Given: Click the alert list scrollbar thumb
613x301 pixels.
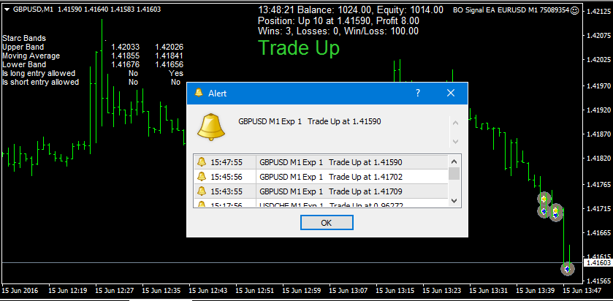Looking at the screenshot, I should click(x=454, y=173).
